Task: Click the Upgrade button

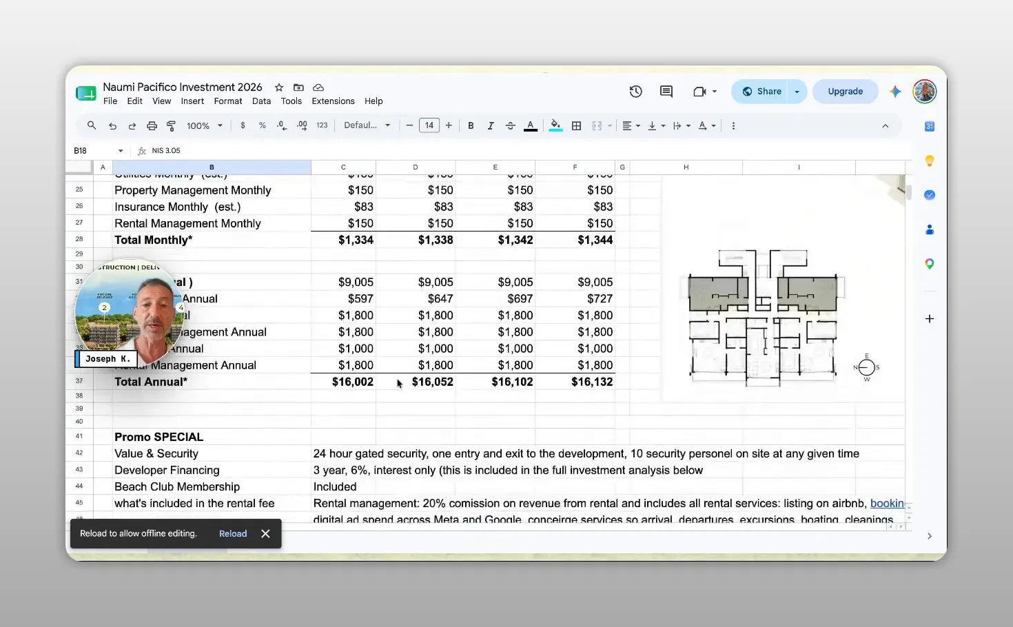Action: (846, 92)
